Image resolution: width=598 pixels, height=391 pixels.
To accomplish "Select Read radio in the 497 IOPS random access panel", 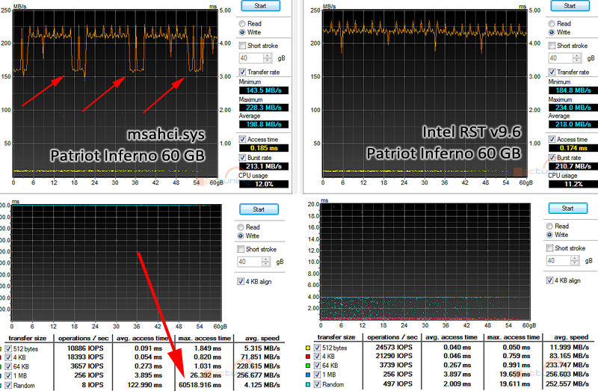I will tap(549, 227).
